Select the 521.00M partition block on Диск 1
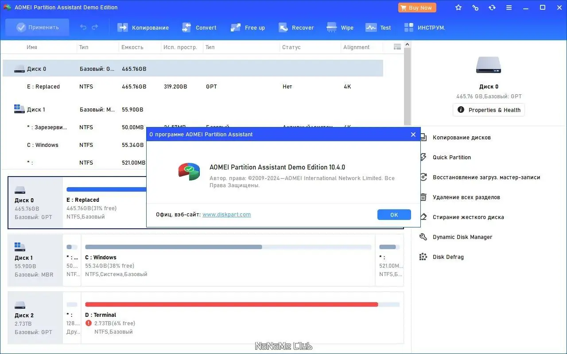This screenshot has height=354, width=567. pos(390,260)
